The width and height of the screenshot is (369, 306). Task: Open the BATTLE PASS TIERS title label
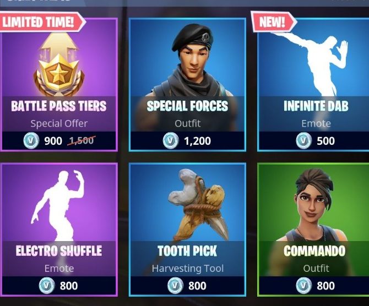pos(59,106)
